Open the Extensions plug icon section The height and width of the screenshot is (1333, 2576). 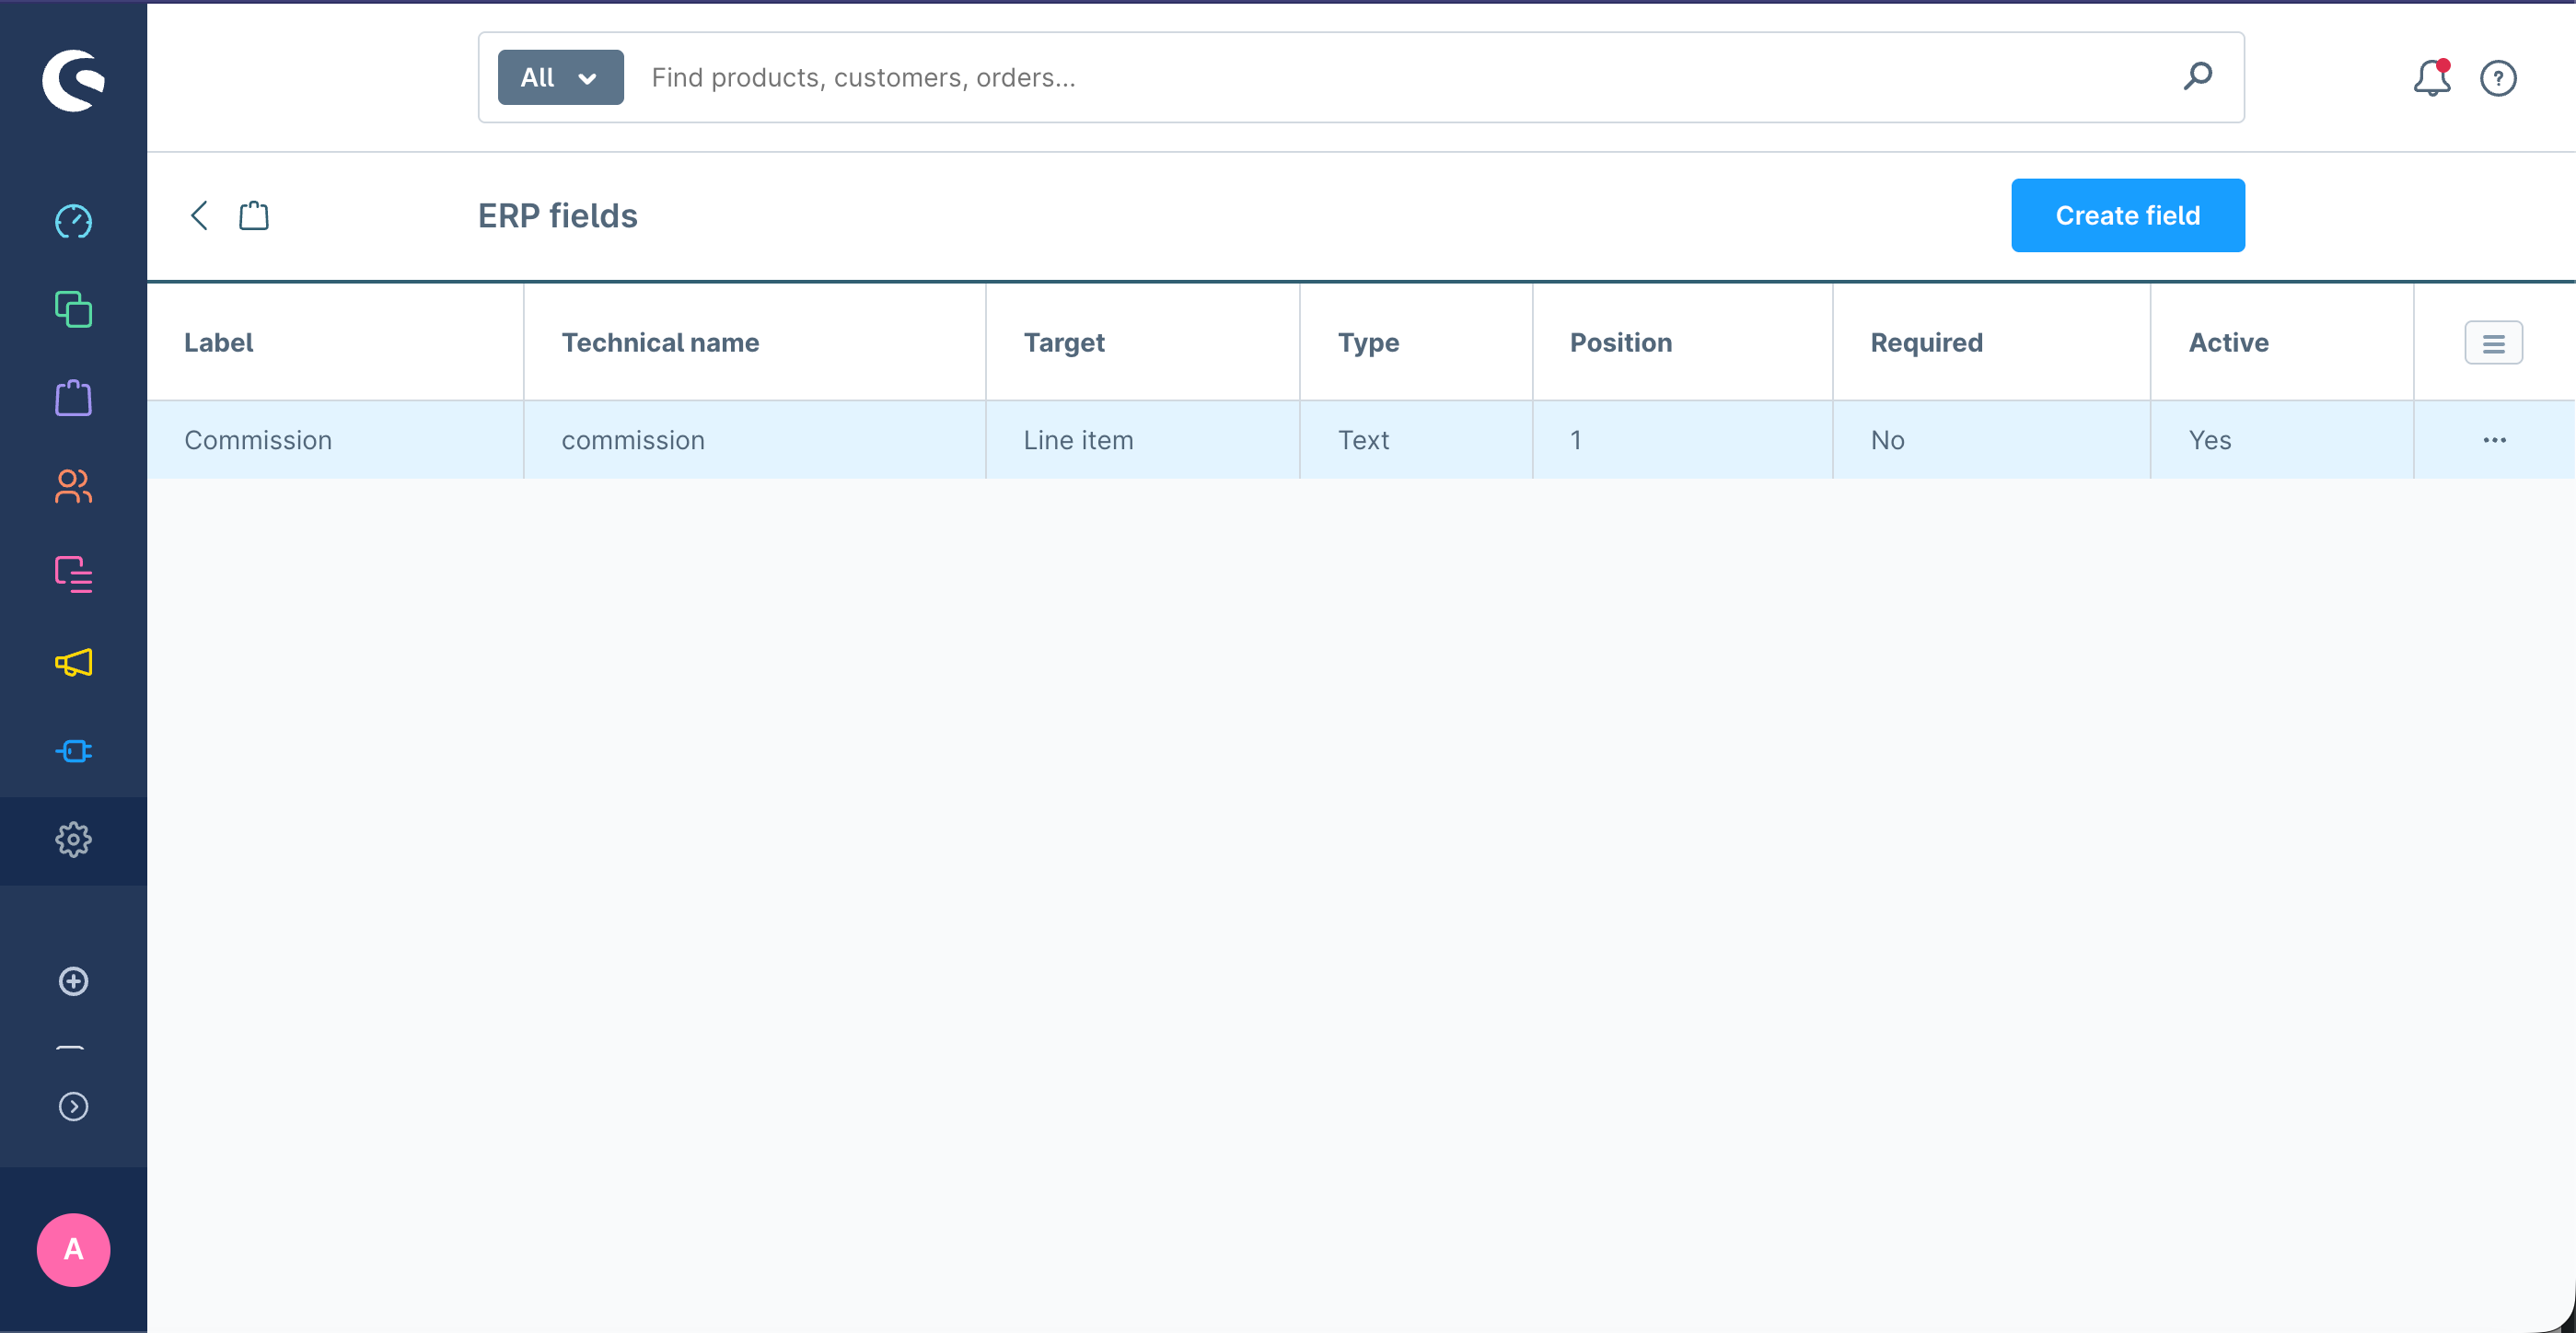73,751
